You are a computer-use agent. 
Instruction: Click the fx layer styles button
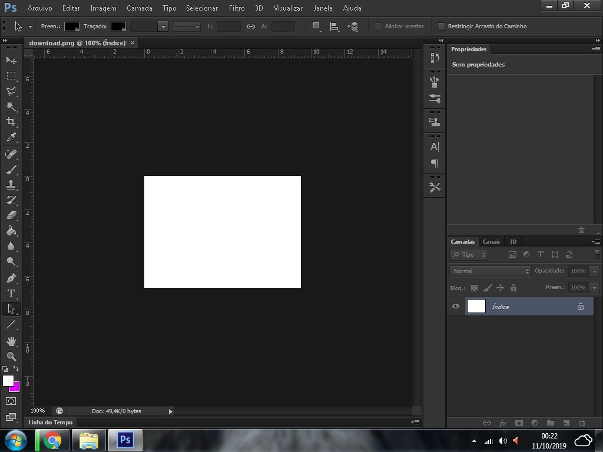click(503, 423)
